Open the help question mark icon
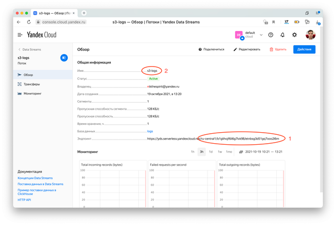The image size is (336, 225). point(270,35)
